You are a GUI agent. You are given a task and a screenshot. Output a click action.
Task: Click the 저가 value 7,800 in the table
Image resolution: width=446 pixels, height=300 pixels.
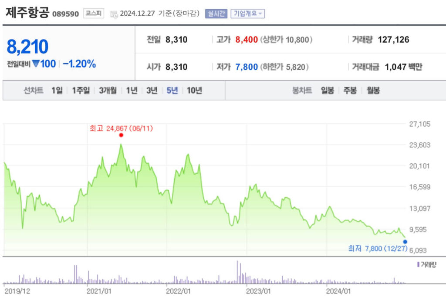(247, 67)
